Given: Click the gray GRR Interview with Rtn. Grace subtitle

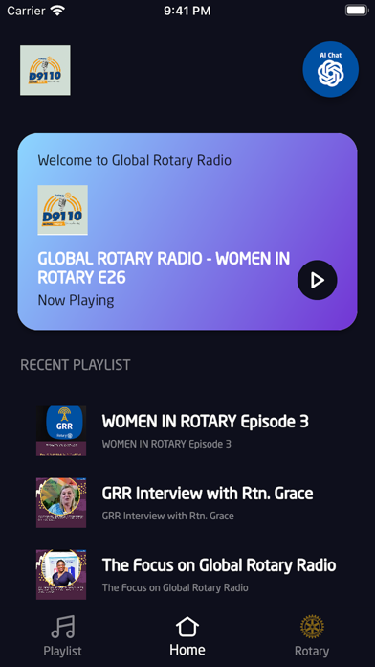Looking at the screenshot, I should [x=167, y=516].
